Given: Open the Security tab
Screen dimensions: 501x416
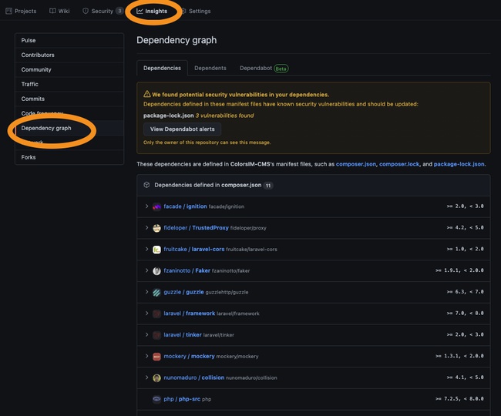Looking at the screenshot, I should click(x=103, y=11).
